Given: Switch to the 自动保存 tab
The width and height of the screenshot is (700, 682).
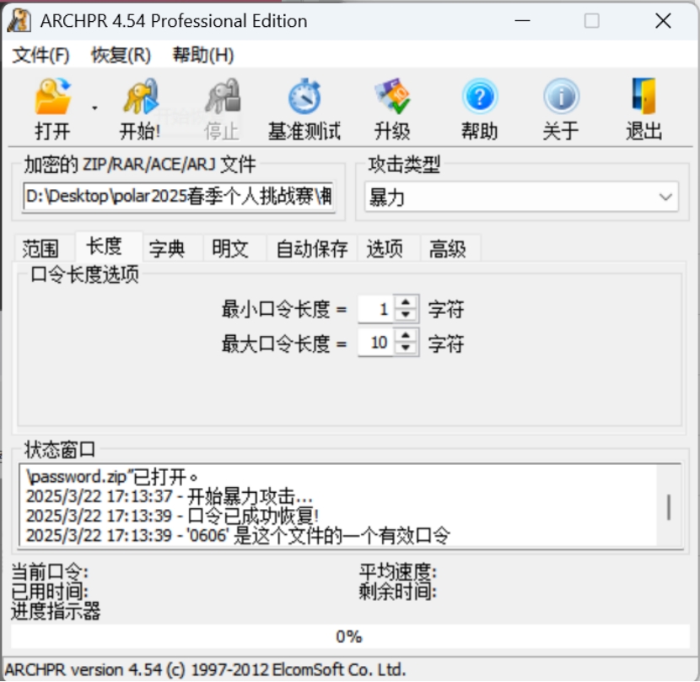Looking at the screenshot, I should coord(311,248).
